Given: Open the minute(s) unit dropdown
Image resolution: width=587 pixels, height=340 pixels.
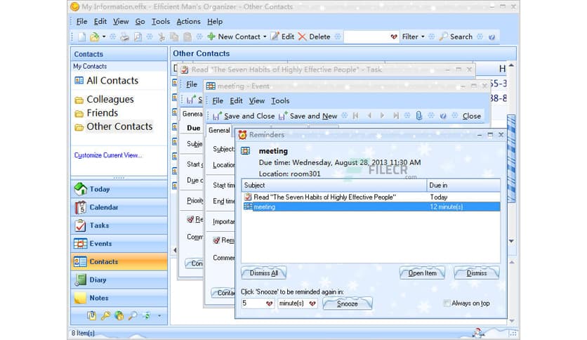Looking at the screenshot, I should tap(312, 303).
